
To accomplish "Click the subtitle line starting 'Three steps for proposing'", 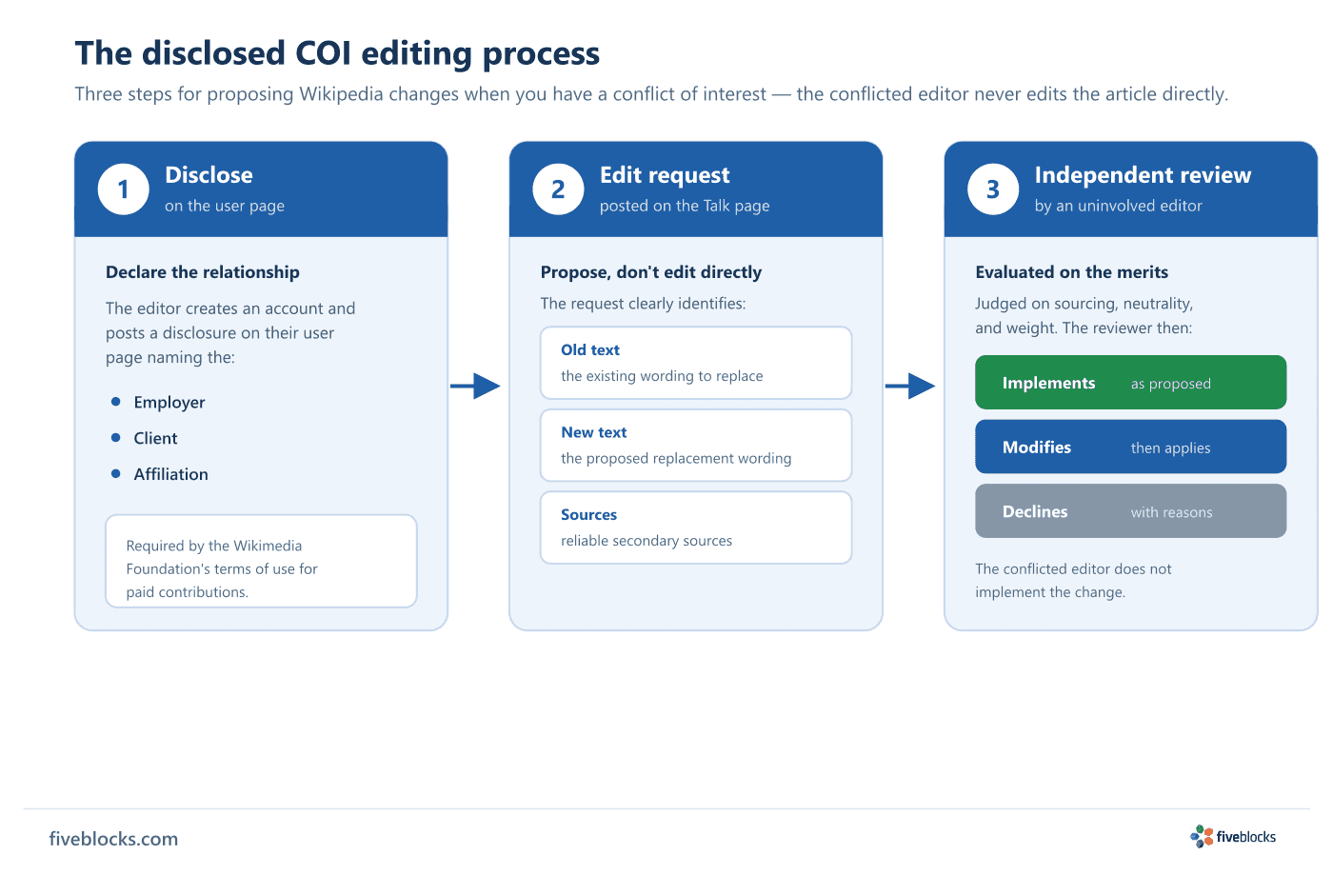I will (x=651, y=94).
